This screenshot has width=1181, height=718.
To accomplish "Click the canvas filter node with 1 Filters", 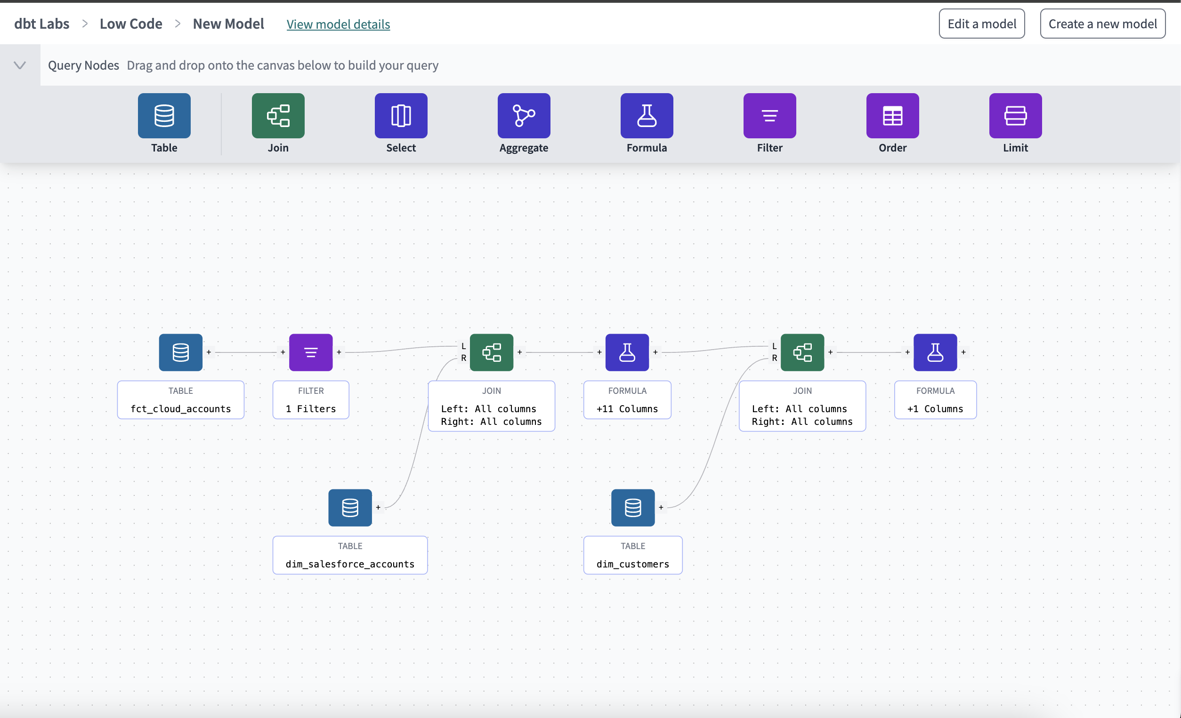I will pos(311,352).
